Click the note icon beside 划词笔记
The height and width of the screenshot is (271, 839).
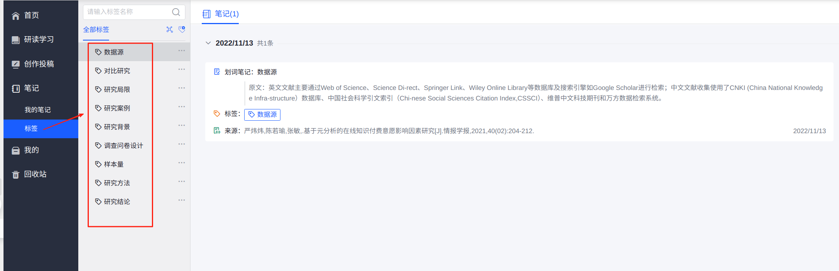point(217,72)
